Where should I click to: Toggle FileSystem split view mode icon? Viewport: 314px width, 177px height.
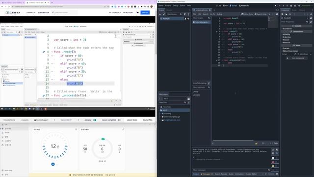click(188, 99)
